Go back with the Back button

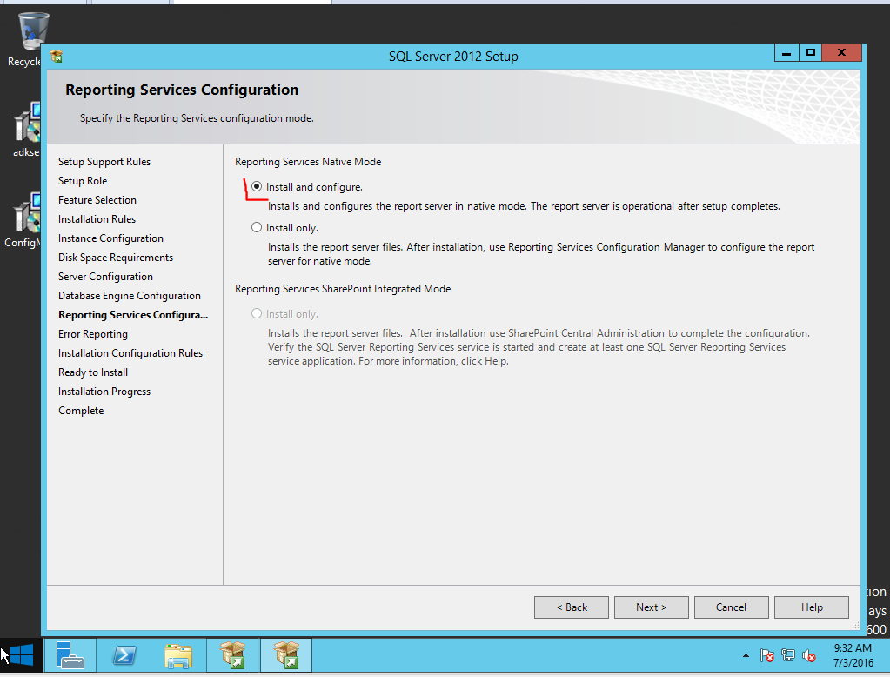[571, 607]
